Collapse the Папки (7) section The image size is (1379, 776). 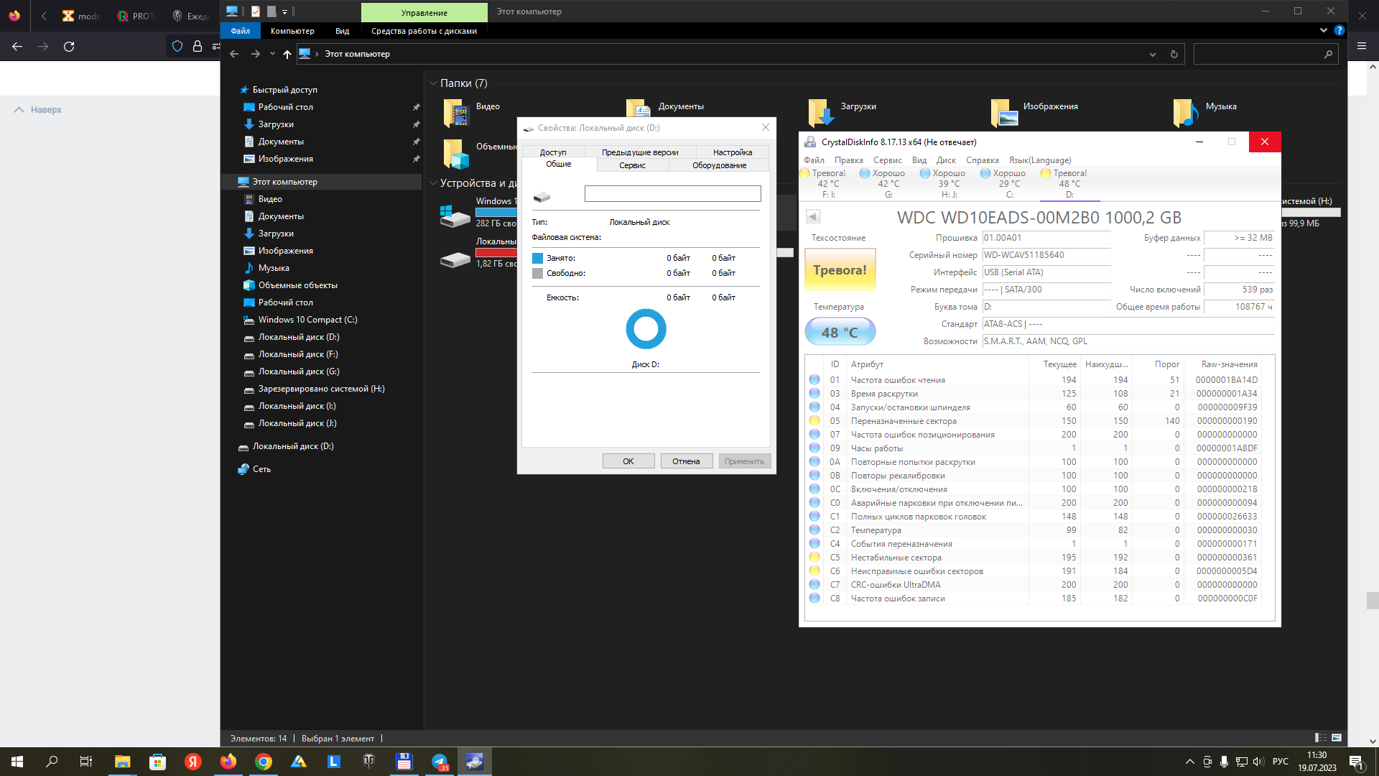[433, 83]
